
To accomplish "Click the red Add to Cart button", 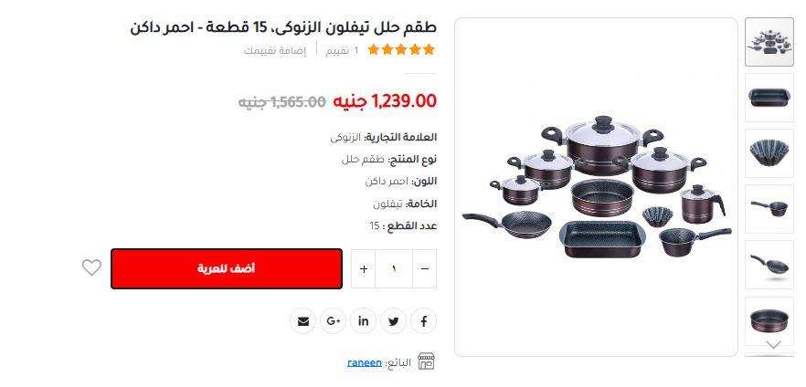I will (x=227, y=268).
